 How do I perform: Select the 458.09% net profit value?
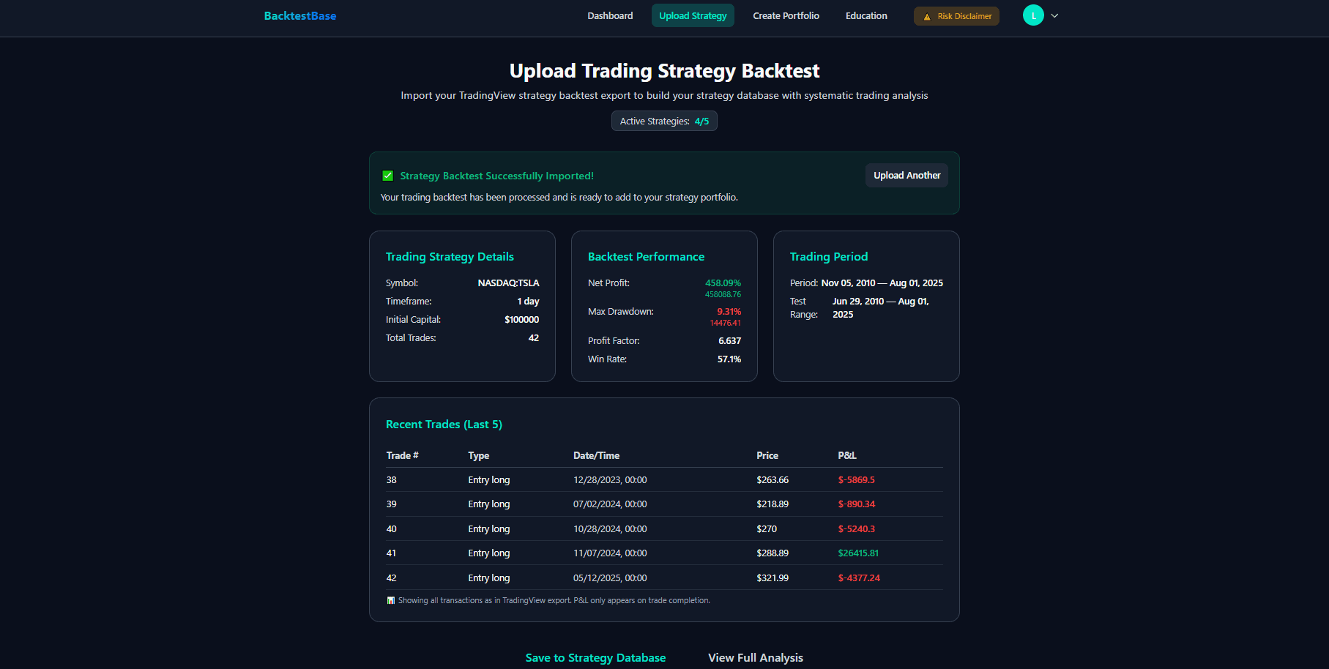[x=723, y=283]
